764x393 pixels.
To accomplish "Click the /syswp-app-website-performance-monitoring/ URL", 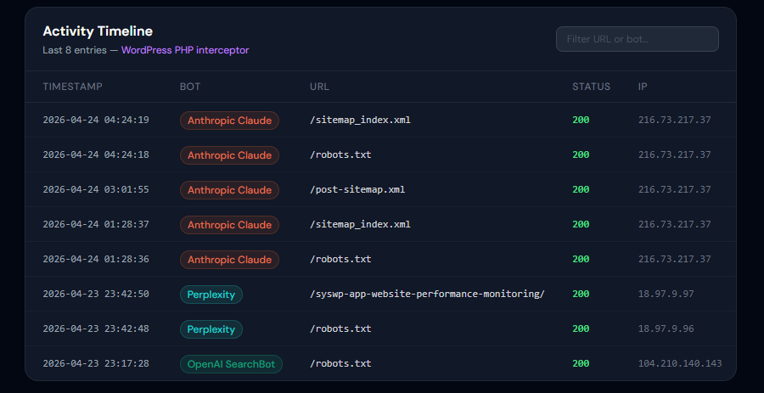I will (x=427, y=294).
